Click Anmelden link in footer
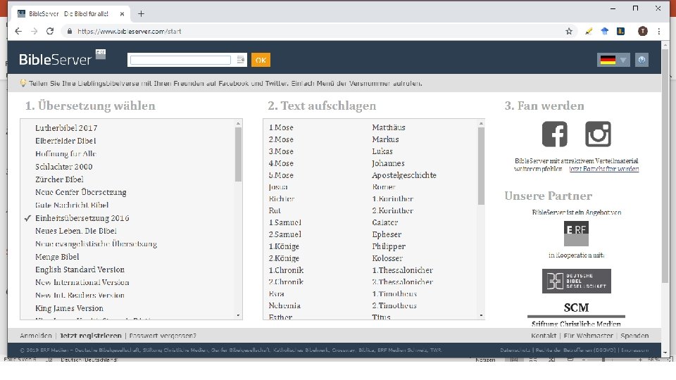Screen dimensions: 676x380 click(36, 336)
